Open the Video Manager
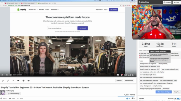181x101 pixels. [129, 81]
